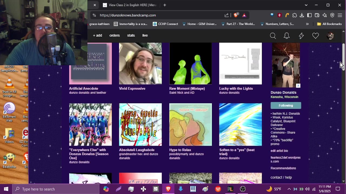Open the heart collection icon
Viewport: 346px width, 194px height.
(315, 36)
